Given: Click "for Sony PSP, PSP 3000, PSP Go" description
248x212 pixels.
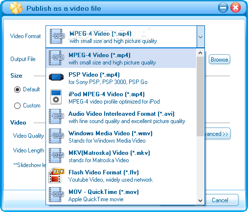Looking at the screenshot, I should 108,82.
